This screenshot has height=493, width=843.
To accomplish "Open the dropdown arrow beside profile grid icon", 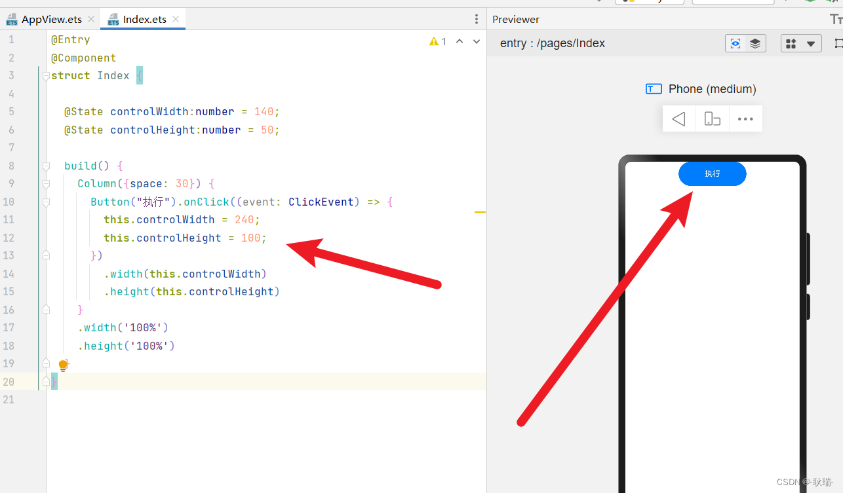I will [811, 44].
